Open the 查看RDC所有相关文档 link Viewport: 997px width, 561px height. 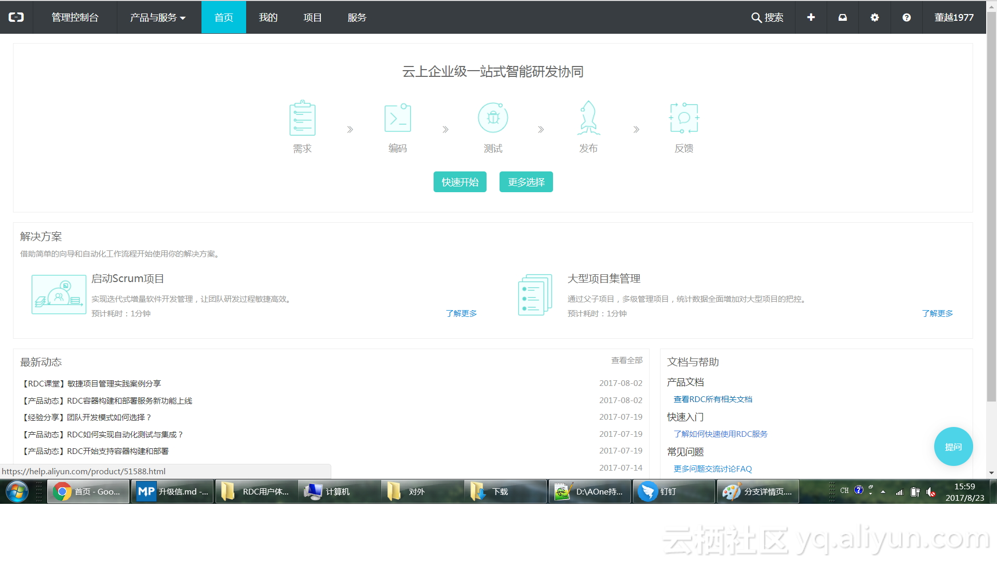click(713, 399)
